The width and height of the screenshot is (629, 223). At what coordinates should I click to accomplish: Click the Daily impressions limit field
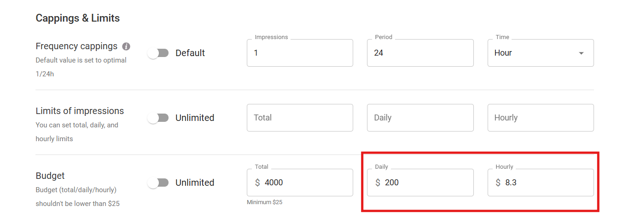pos(420,118)
